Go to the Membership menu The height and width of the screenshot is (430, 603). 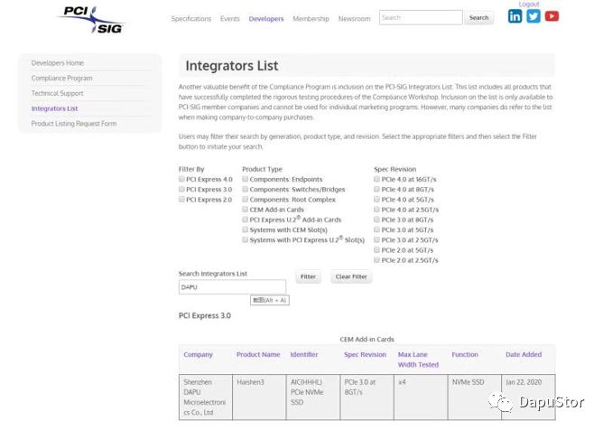pyautogui.click(x=311, y=18)
